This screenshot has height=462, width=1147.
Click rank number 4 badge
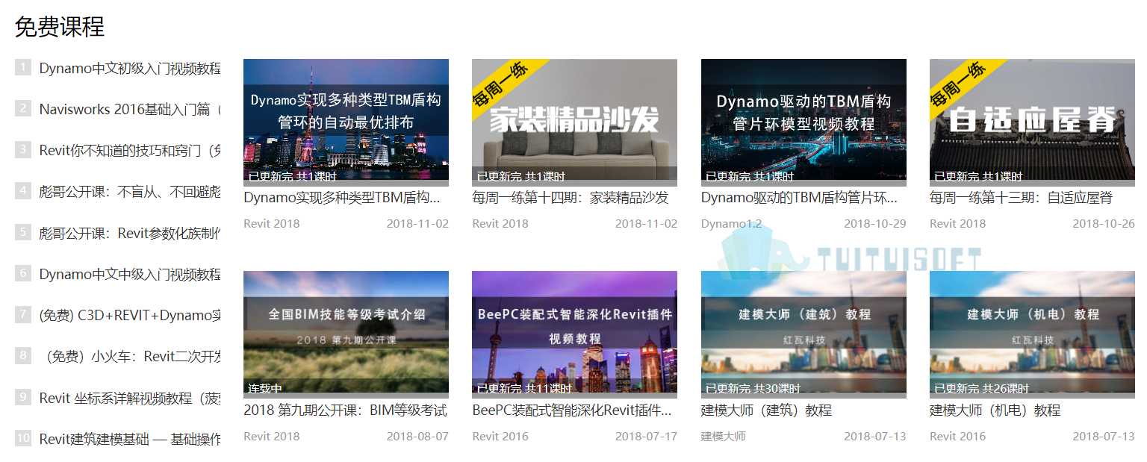[23, 190]
